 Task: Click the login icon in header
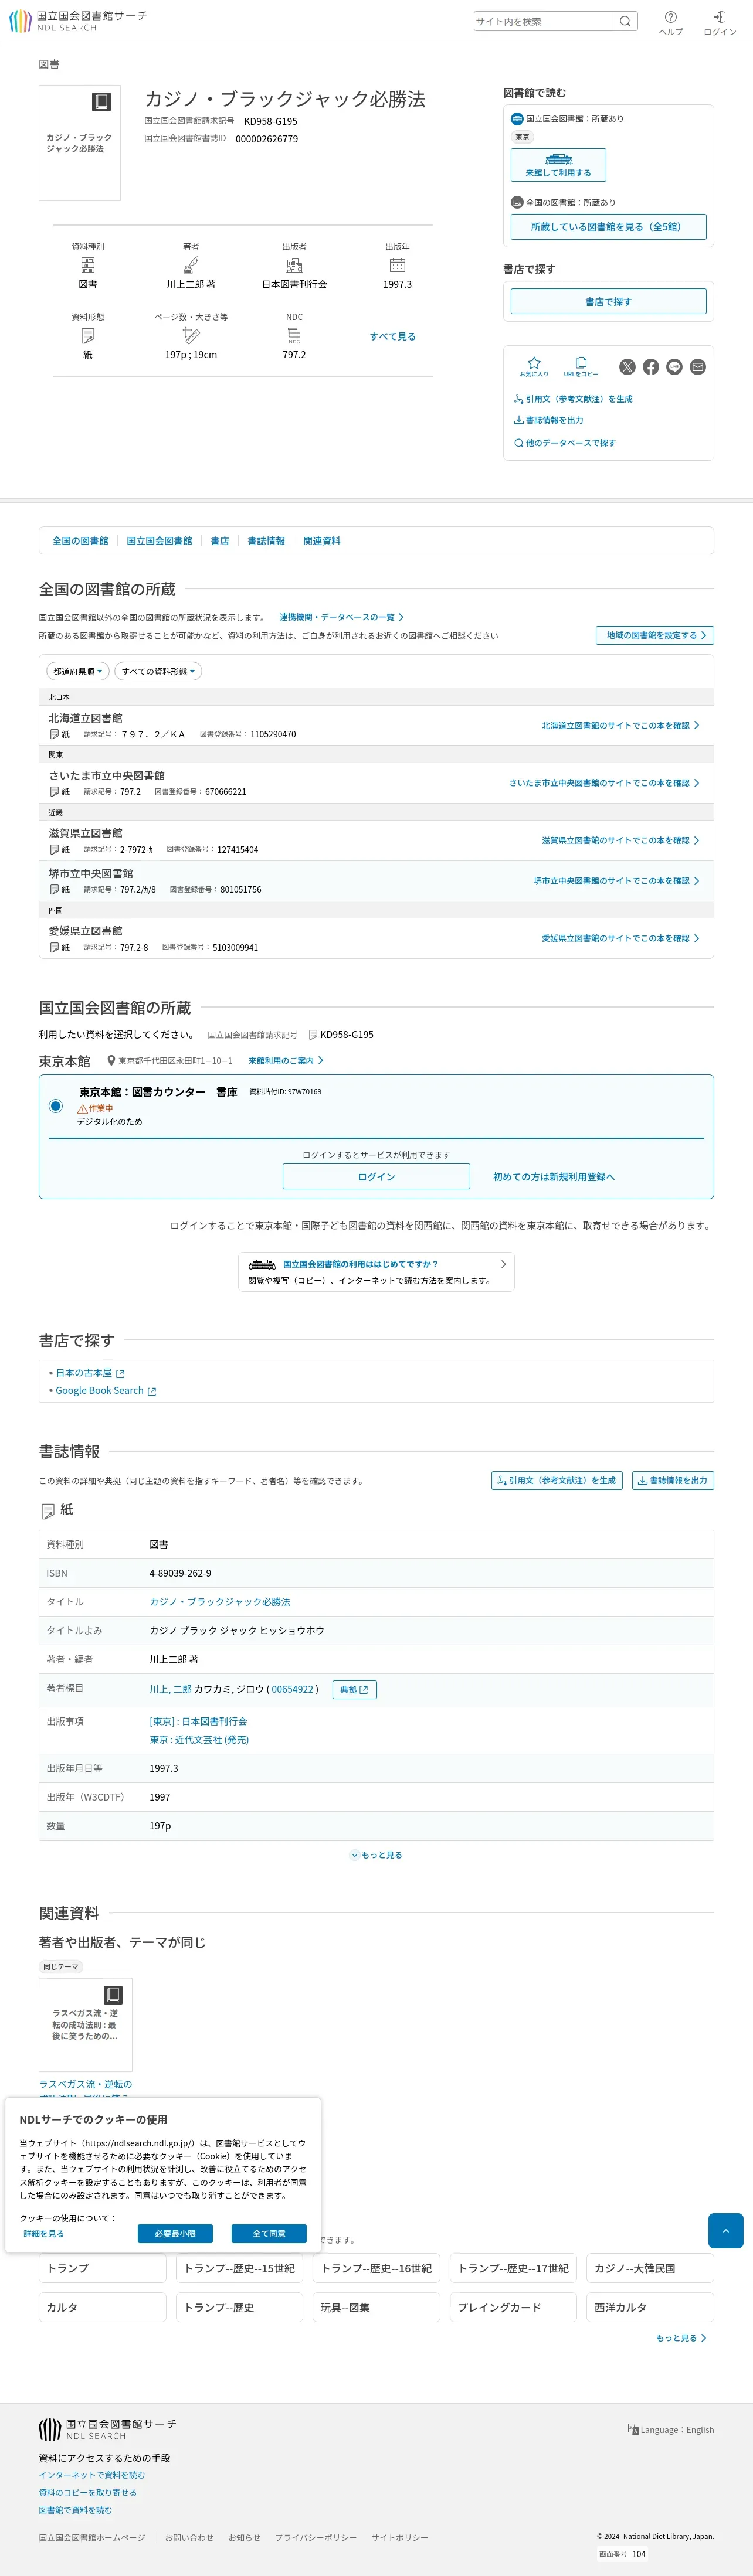[719, 17]
